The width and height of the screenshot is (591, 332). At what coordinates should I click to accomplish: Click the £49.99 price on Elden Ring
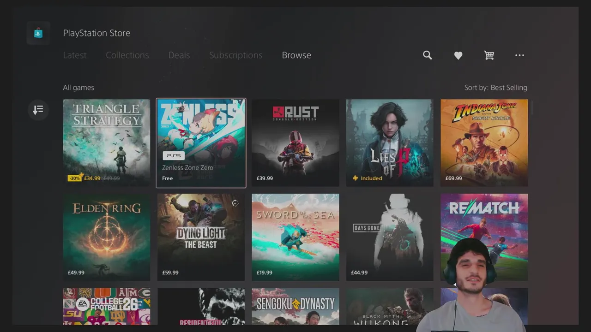pos(76,273)
